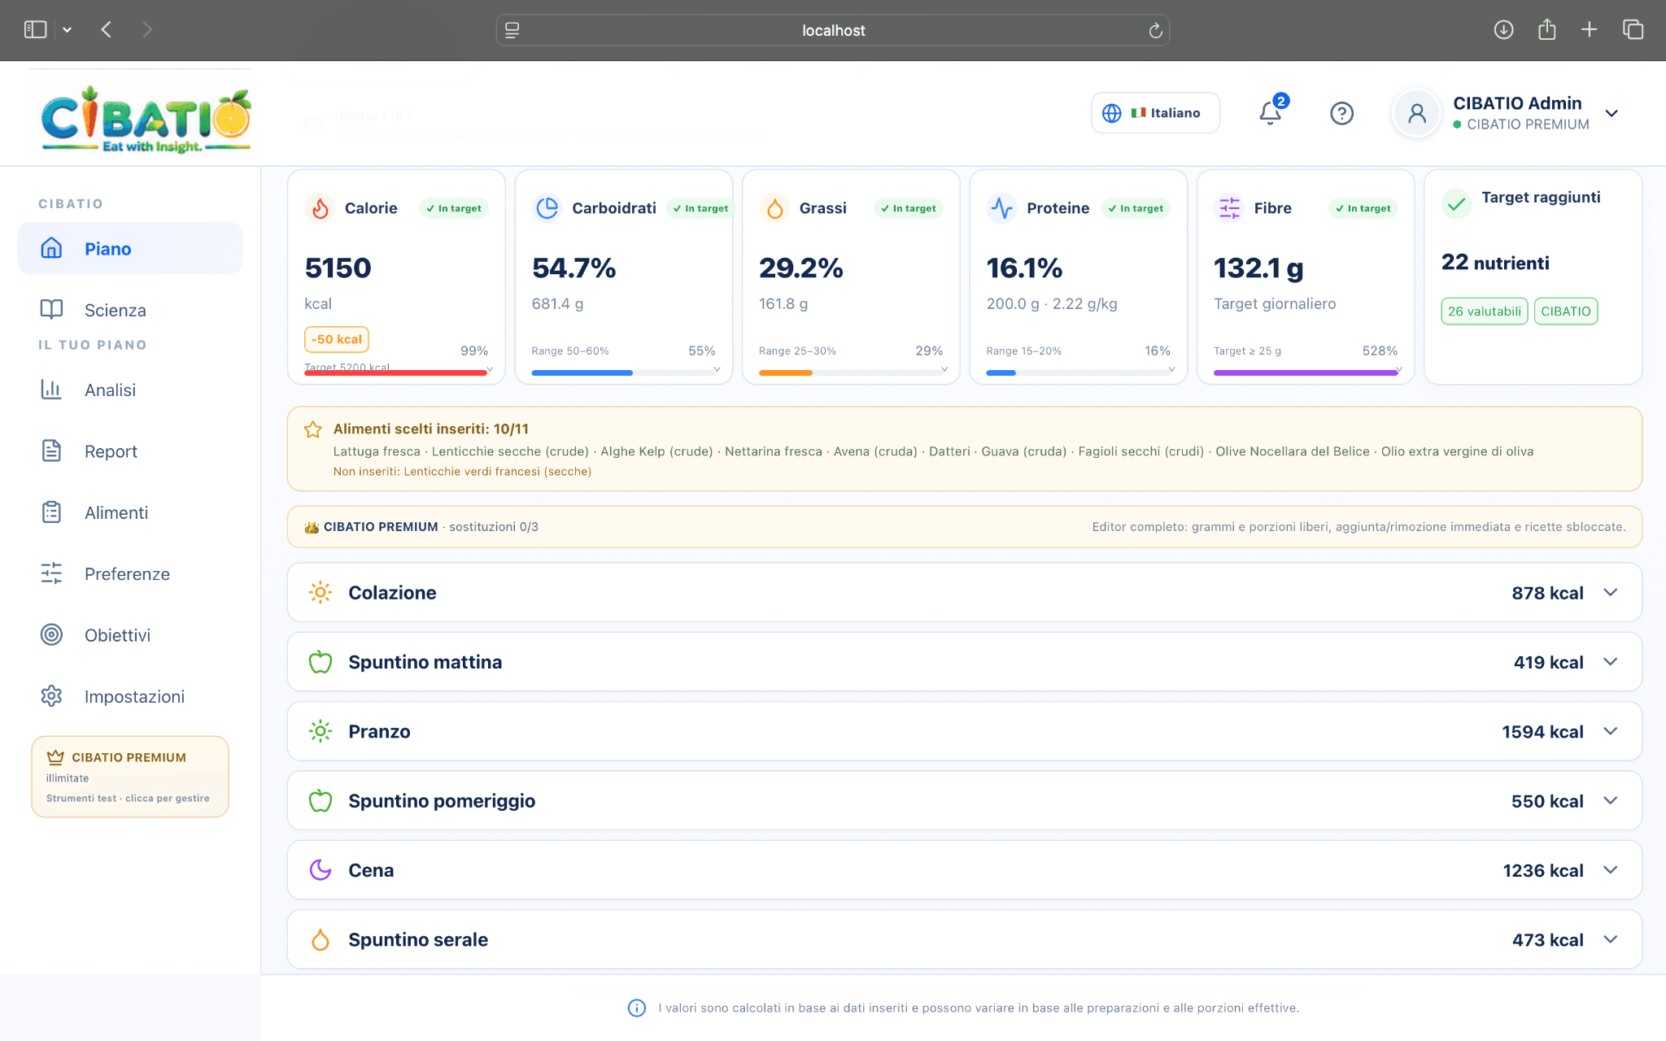The width and height of the screenshot is (1666, 1041).
Task: Open the notifications bell
Action: click(1271, 113)
